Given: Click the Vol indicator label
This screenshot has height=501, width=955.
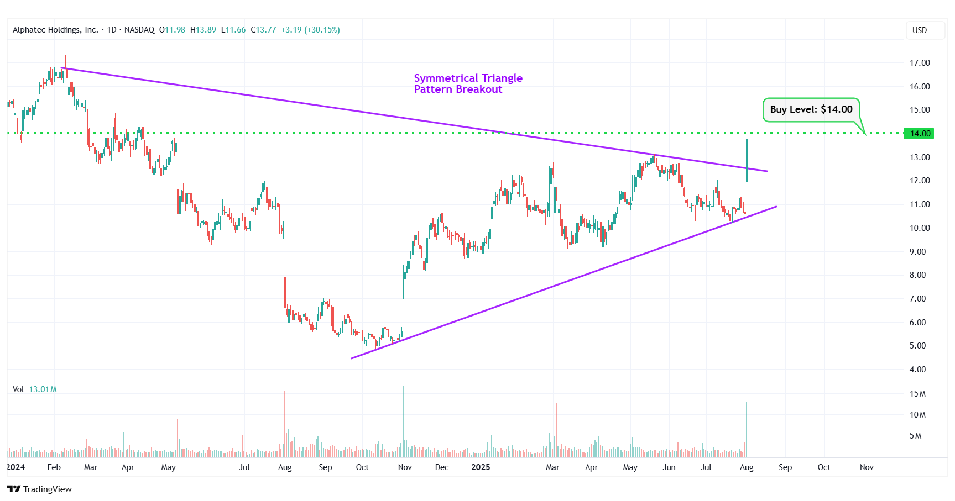Looking at the screenshot, I should click(x=18, y=389).
